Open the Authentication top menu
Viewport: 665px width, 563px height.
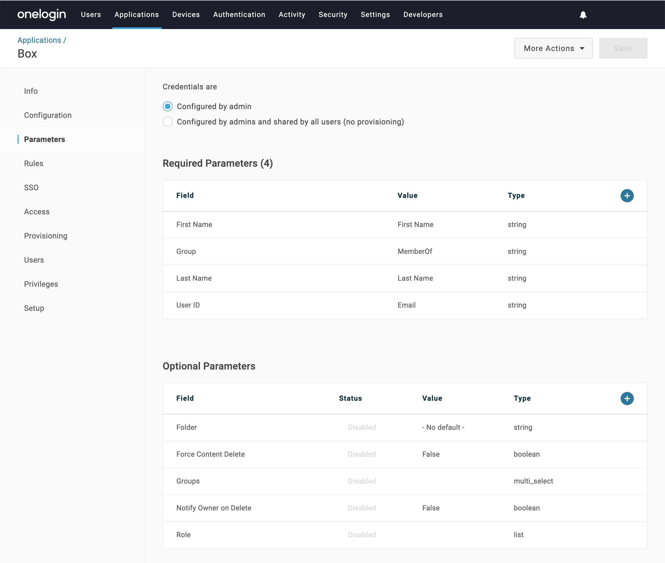(x=239, y=15)
